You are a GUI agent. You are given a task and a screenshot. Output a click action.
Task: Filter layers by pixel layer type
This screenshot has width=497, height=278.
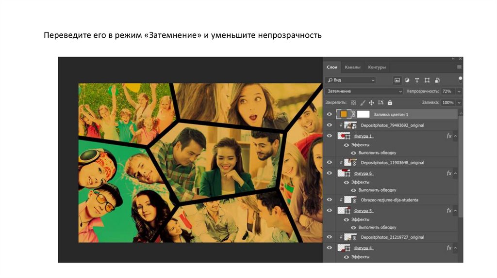click(397, 80)
